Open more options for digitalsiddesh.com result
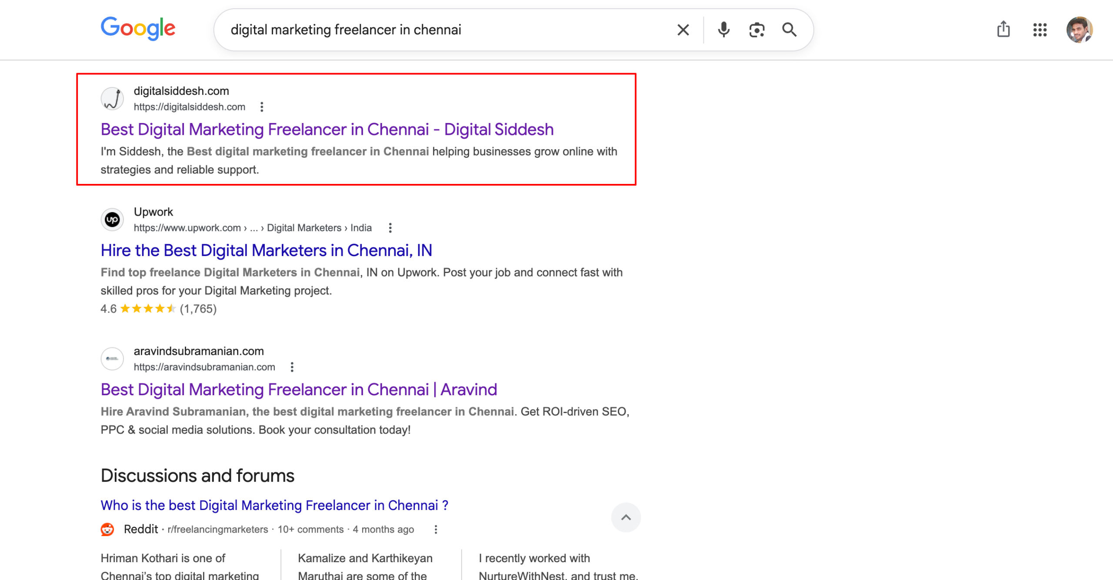 tap(262, 107)
